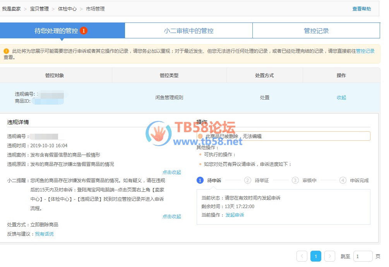Click 发起申诉 link to start appeal

[235, 215]
